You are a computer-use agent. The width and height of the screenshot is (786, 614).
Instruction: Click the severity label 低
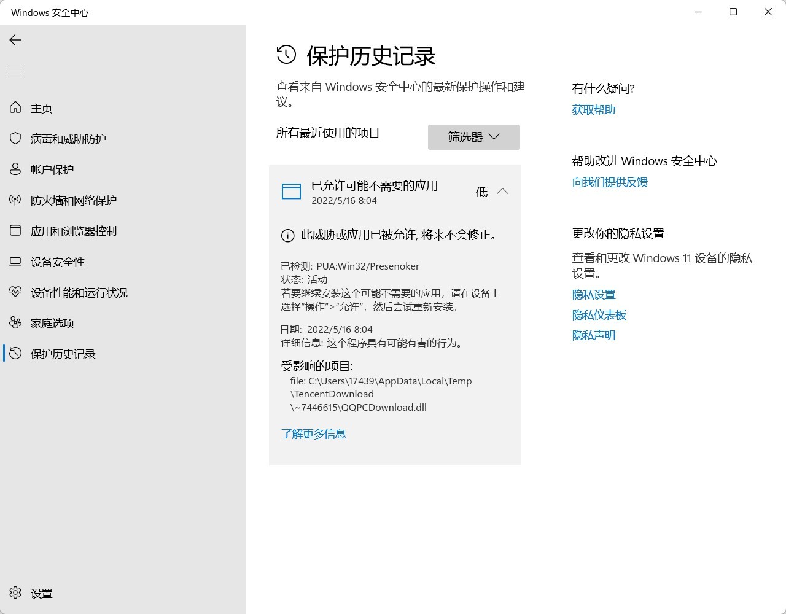[x=481, y=192]
